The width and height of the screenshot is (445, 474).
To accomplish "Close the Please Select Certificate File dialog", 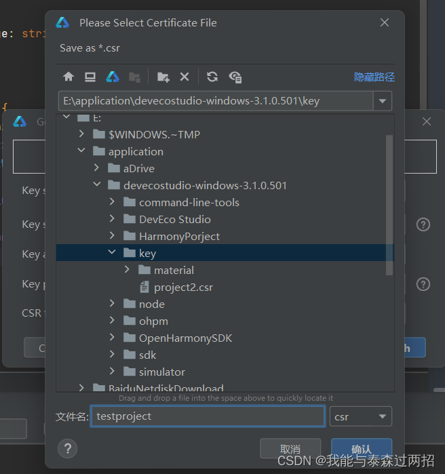I will [385, 22].
